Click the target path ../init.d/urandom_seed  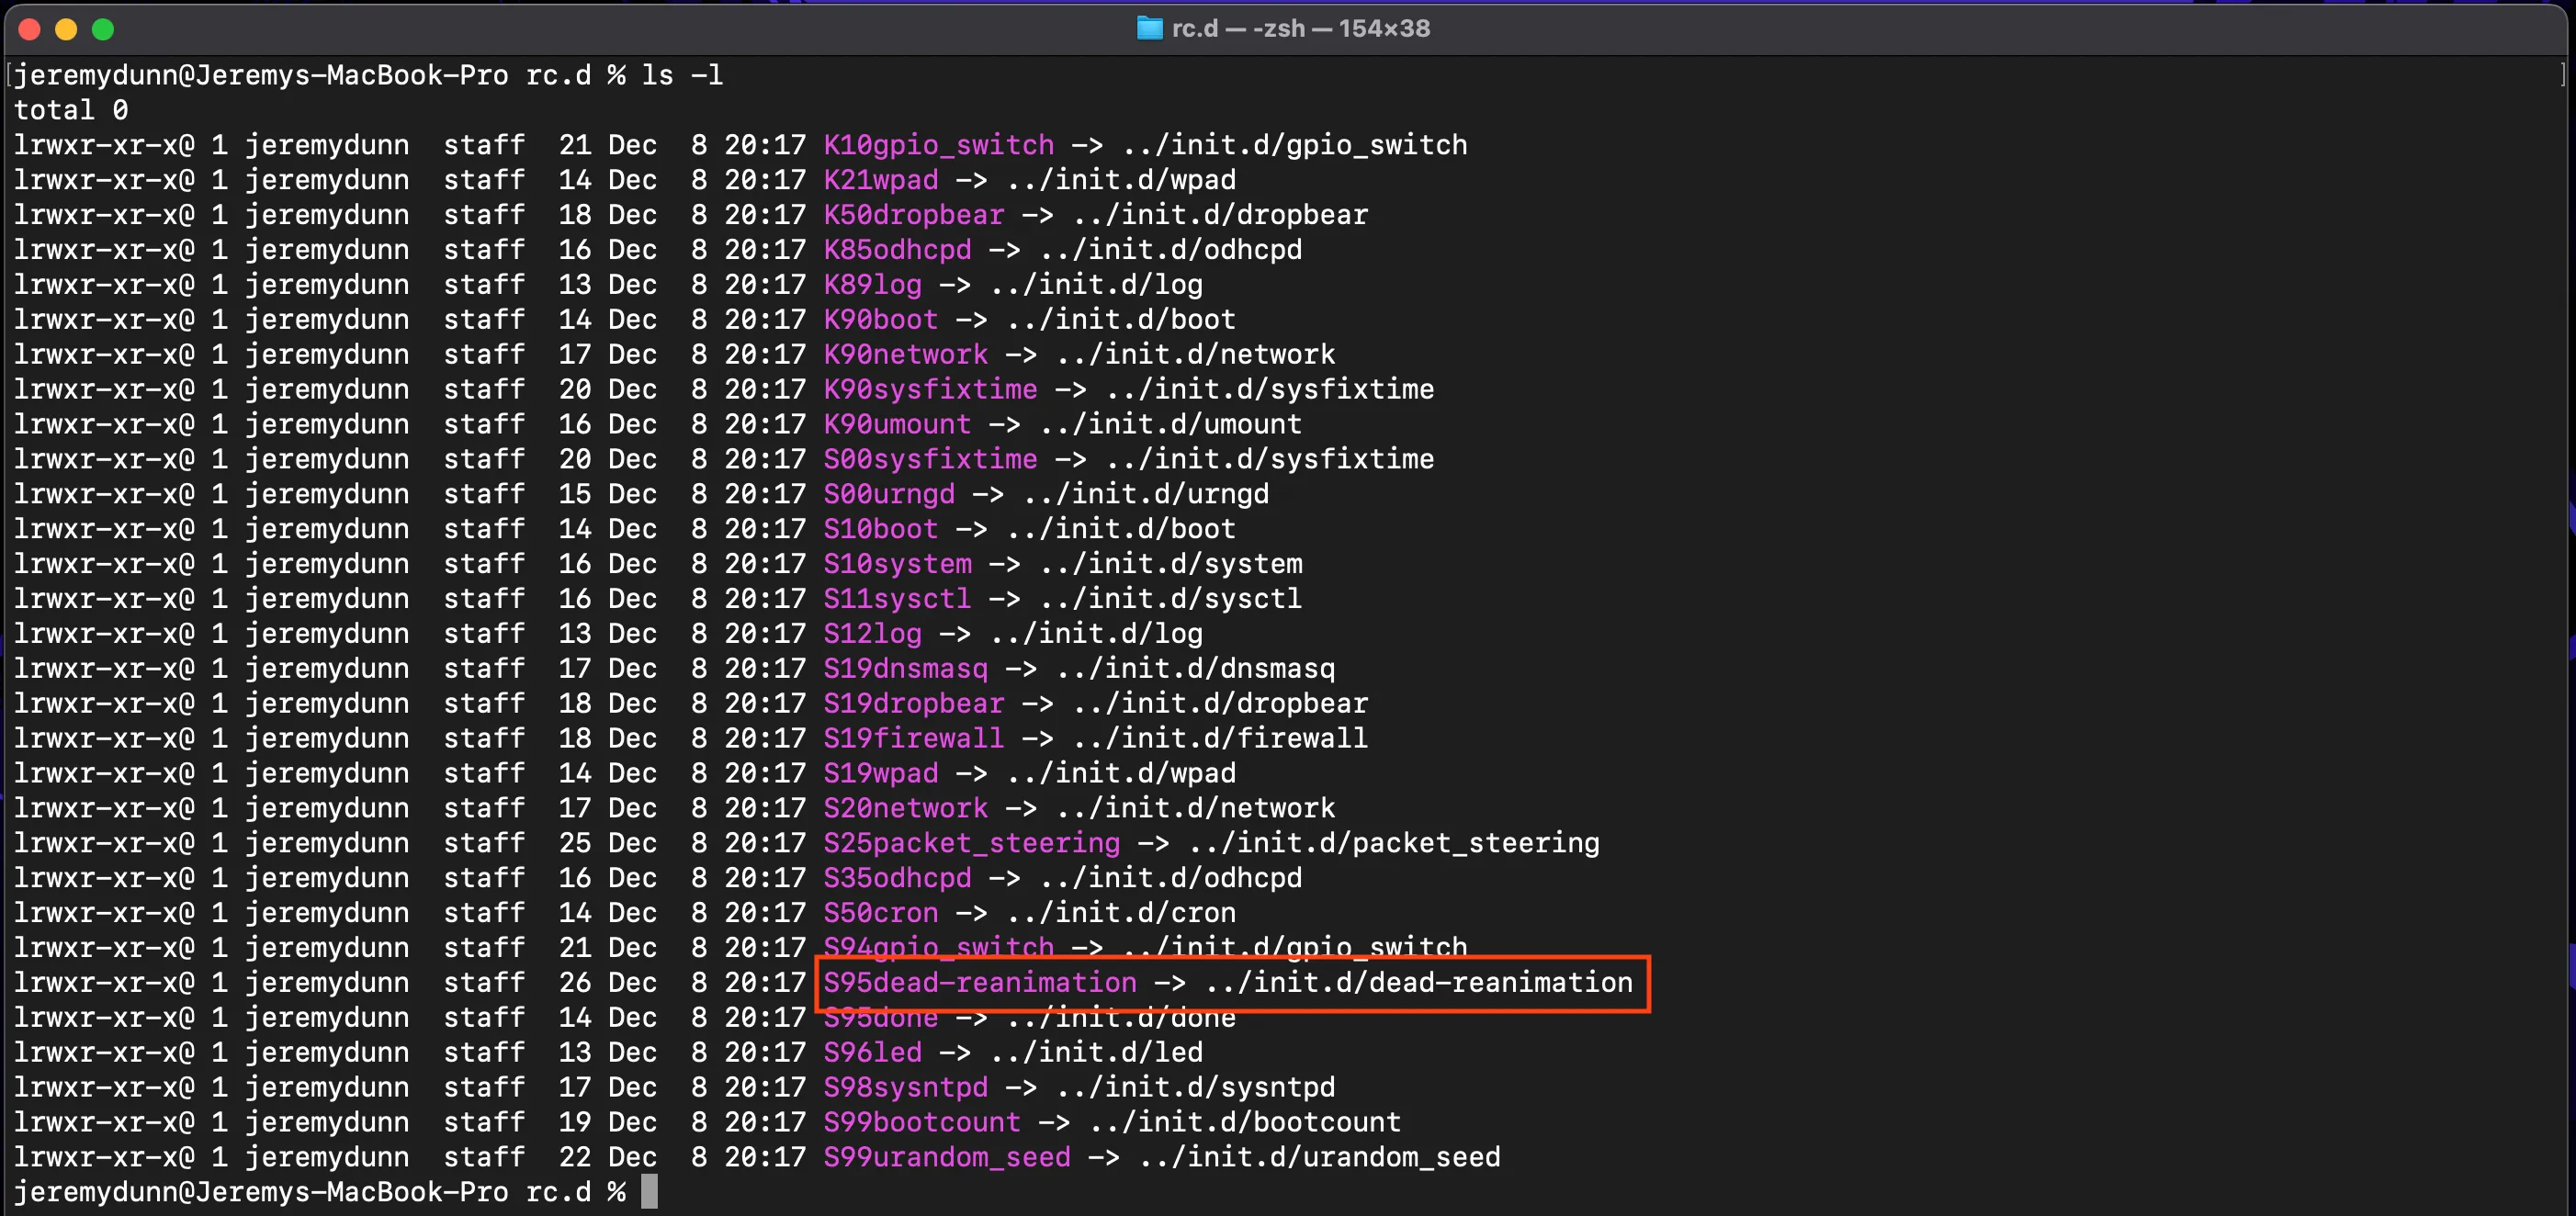coord(1319,1158)
